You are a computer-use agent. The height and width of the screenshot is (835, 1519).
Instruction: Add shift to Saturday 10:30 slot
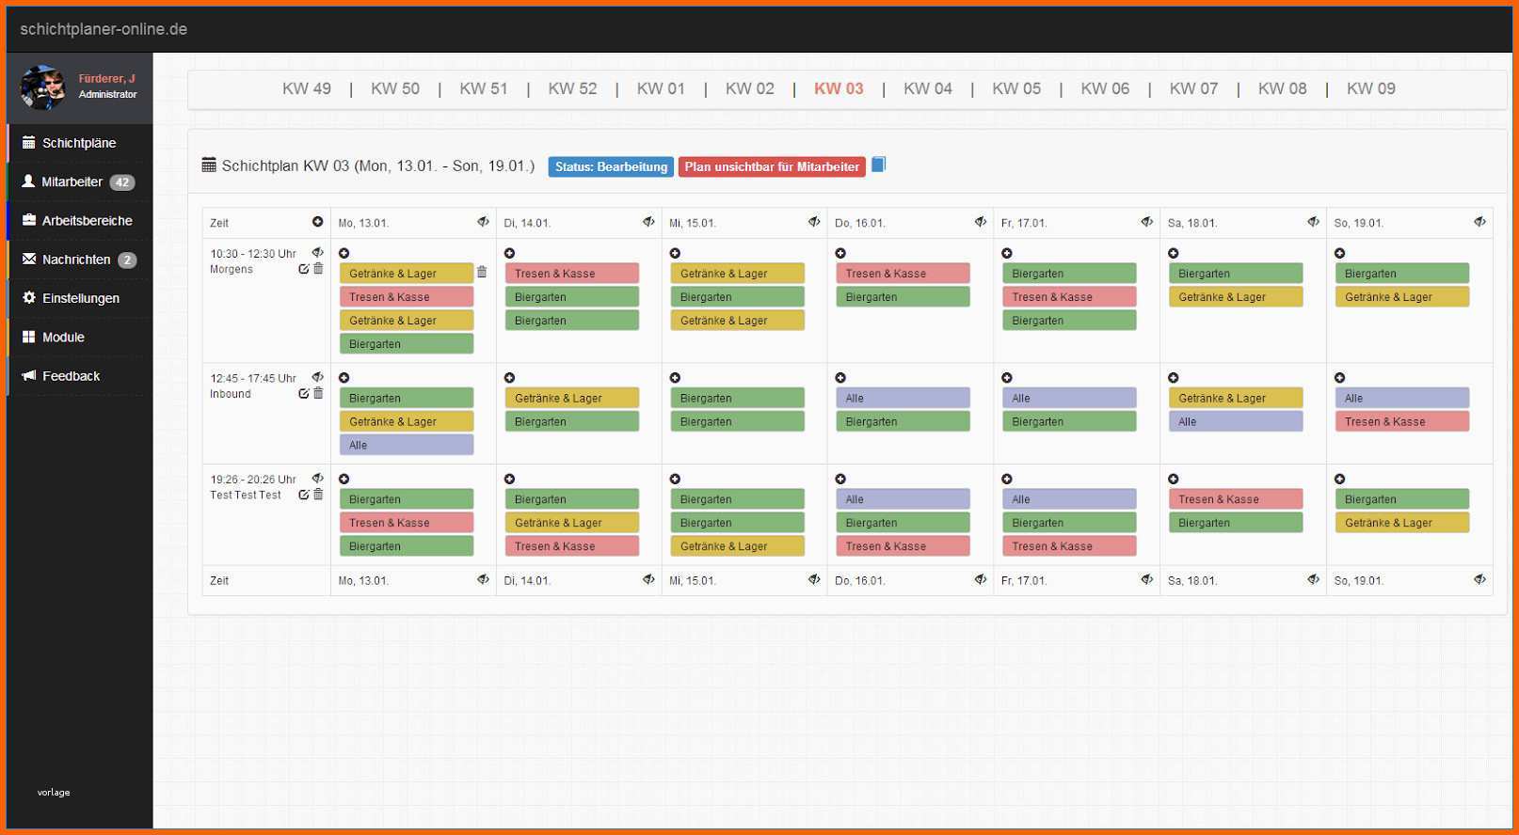[x=1174, y=253]
